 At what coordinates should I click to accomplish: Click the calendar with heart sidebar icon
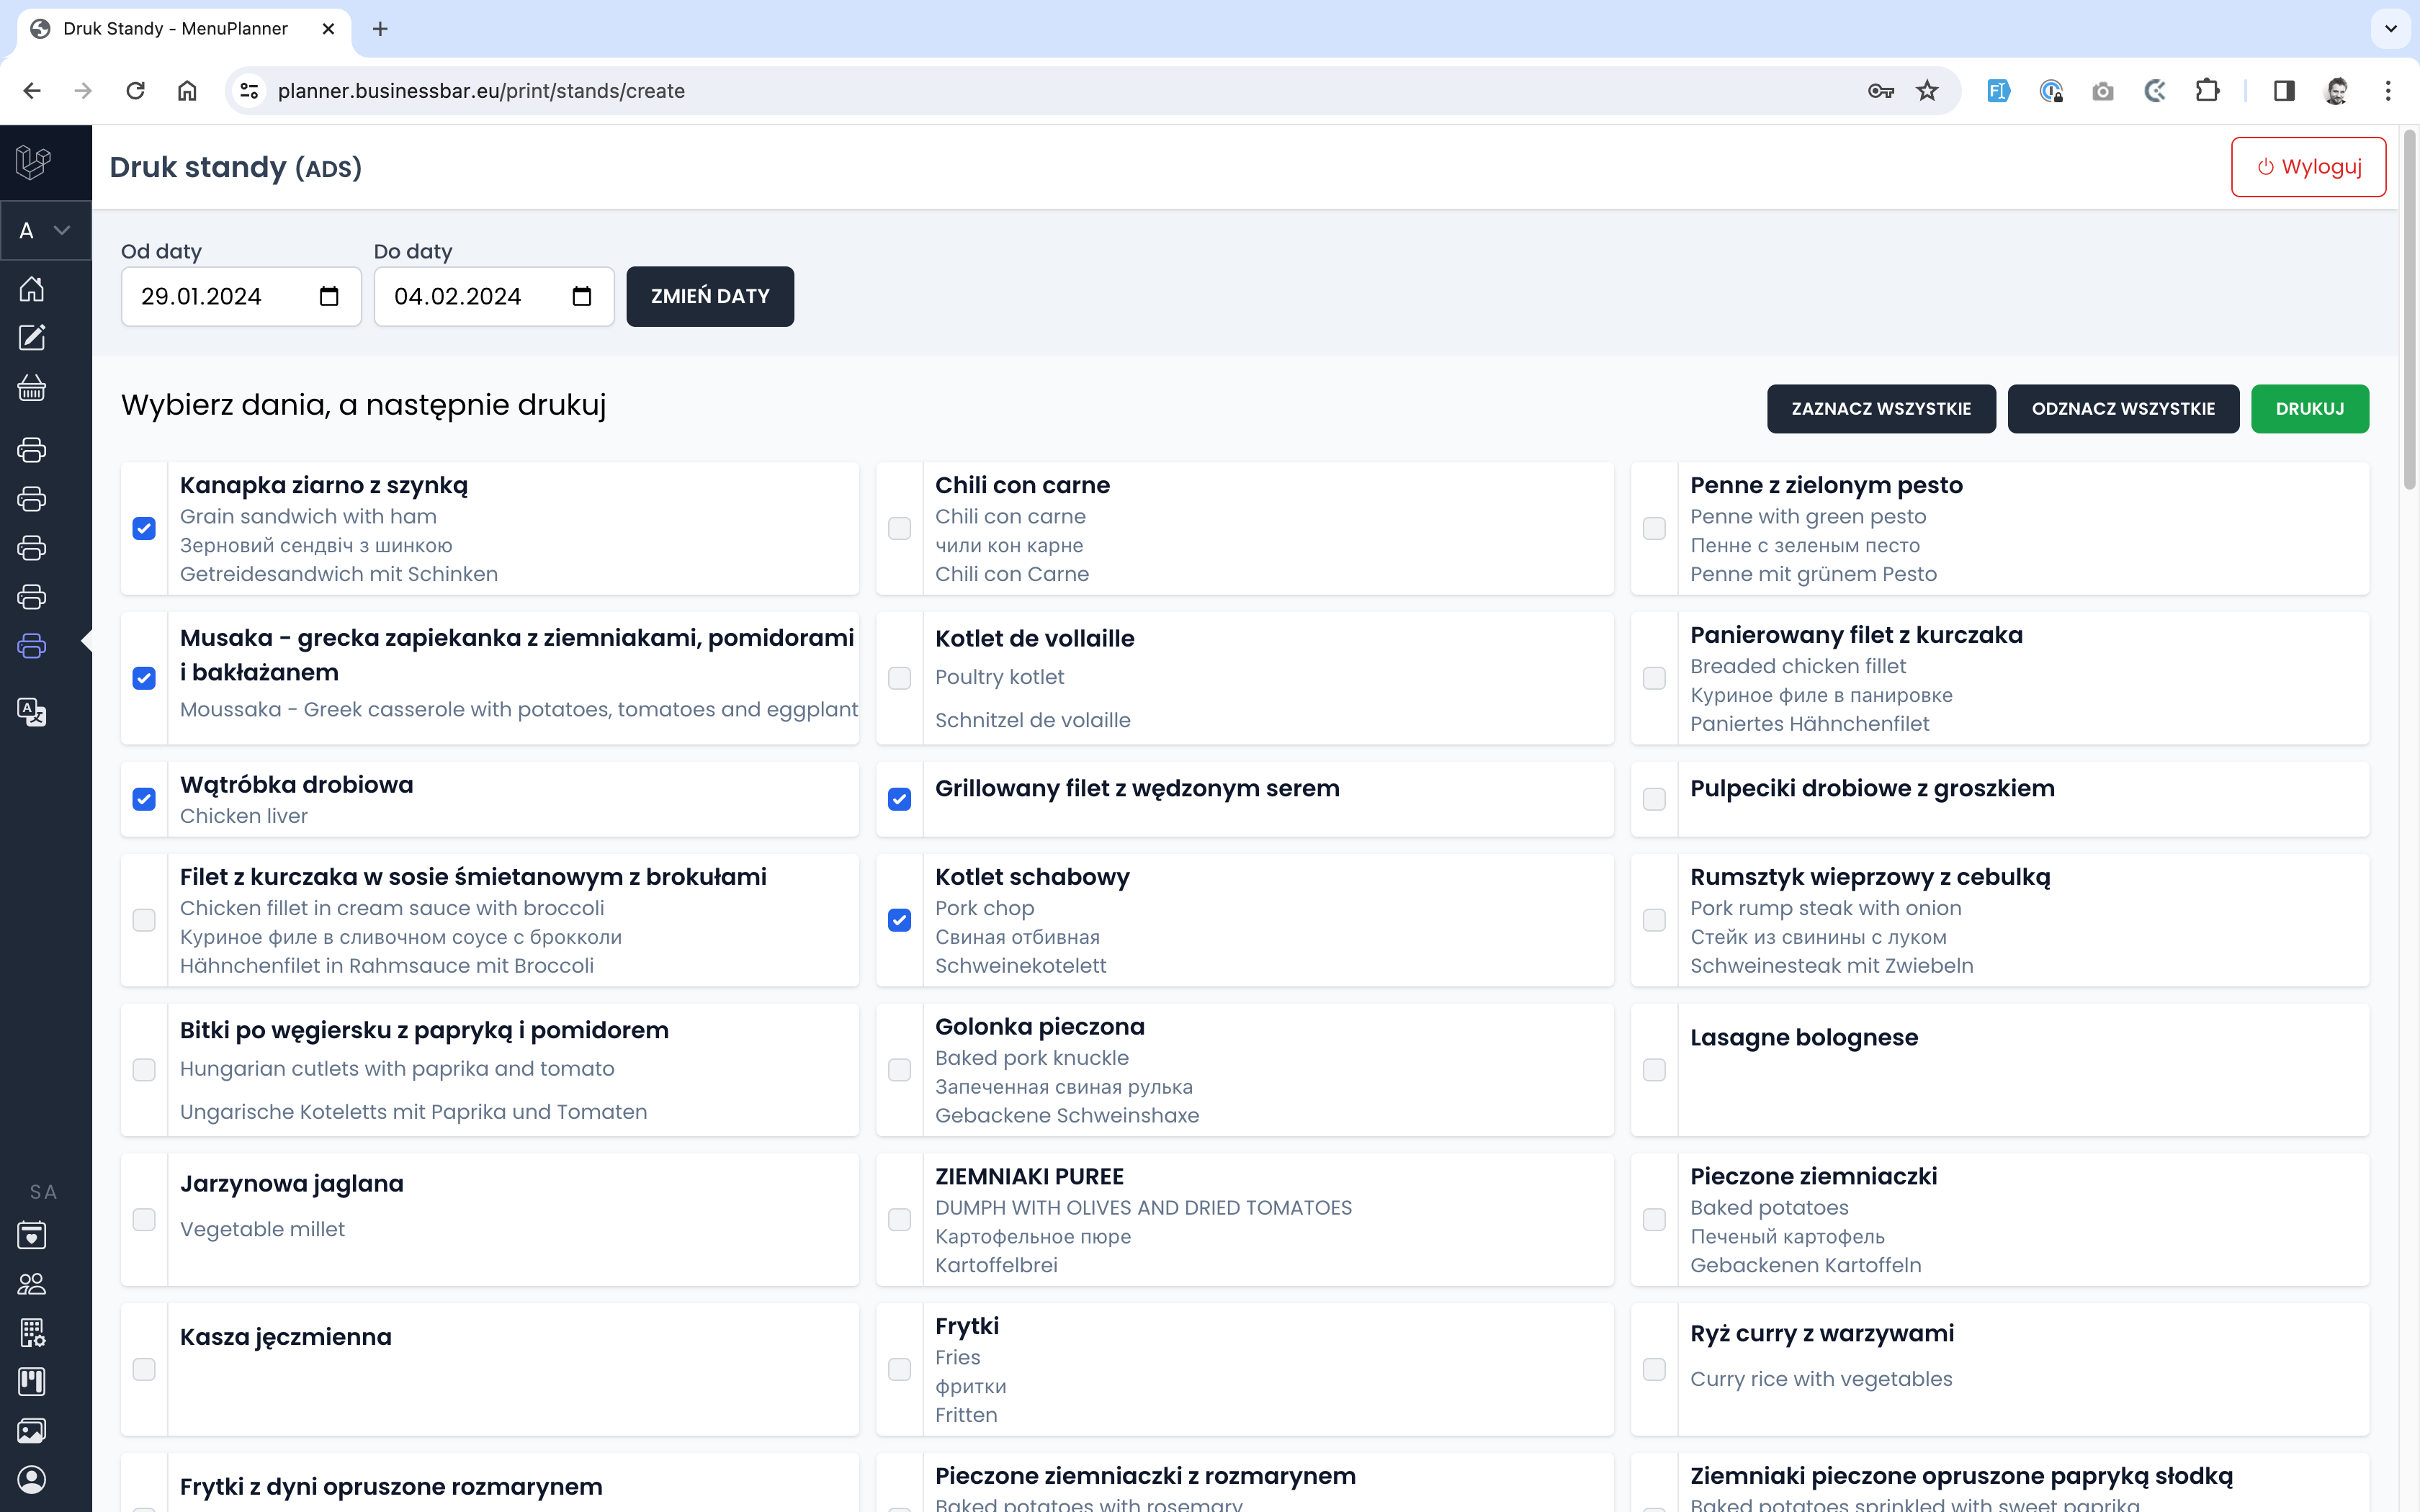tap(32, 1235)
